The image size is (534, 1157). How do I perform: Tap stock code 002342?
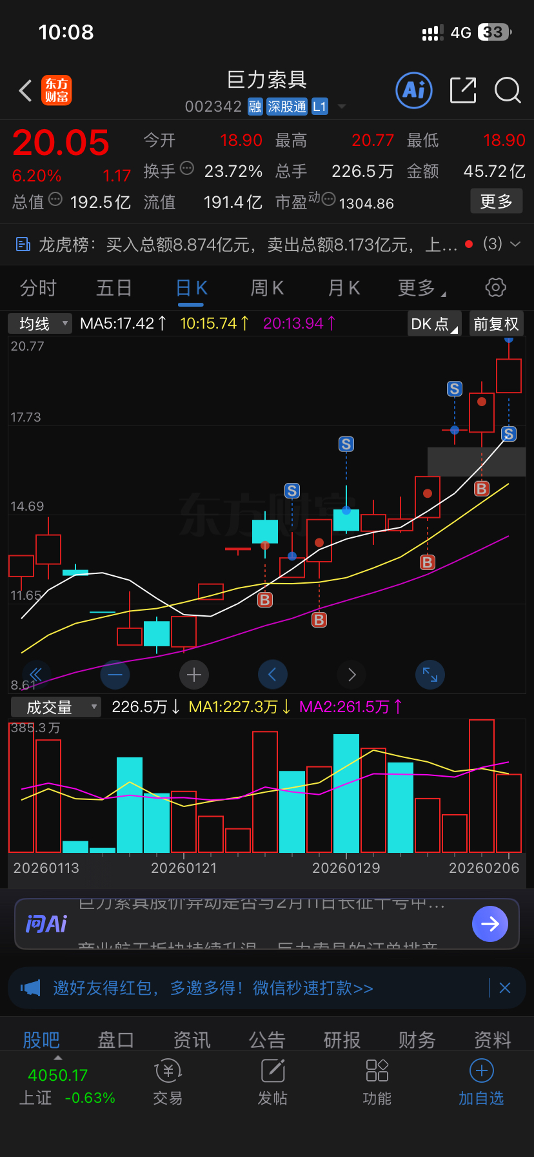tap(213, 107)
